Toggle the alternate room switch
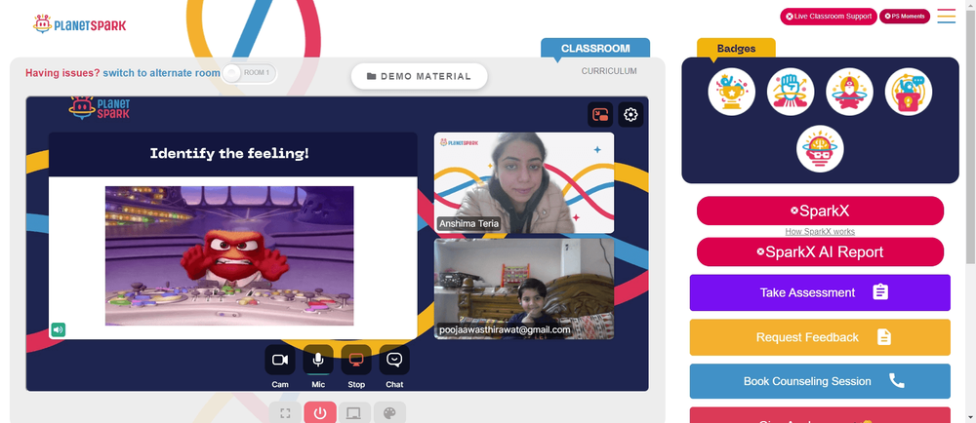976x423 pixels. point(249,73)
